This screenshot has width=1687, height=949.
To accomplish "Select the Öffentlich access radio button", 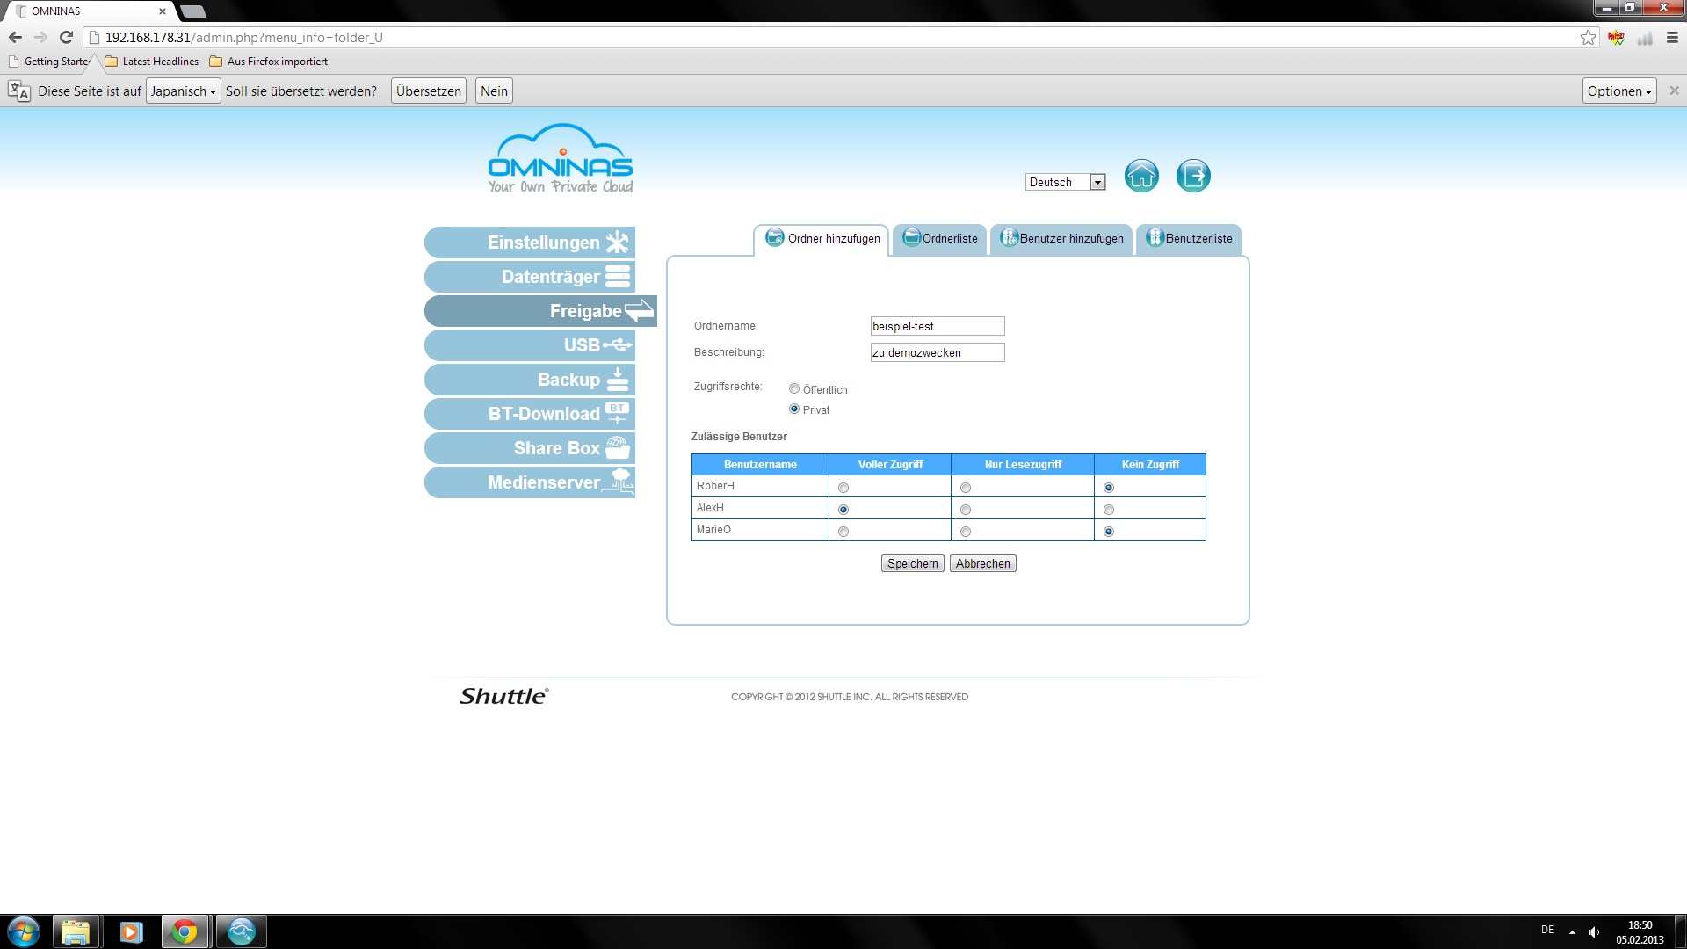I will (x=794, y=389).
